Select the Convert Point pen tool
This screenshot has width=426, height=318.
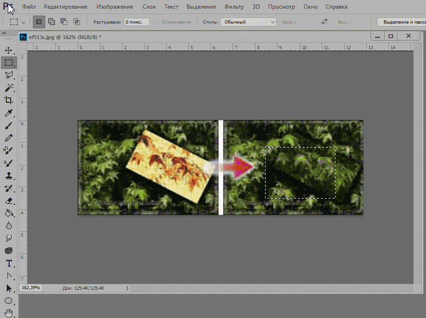[9, 276]
